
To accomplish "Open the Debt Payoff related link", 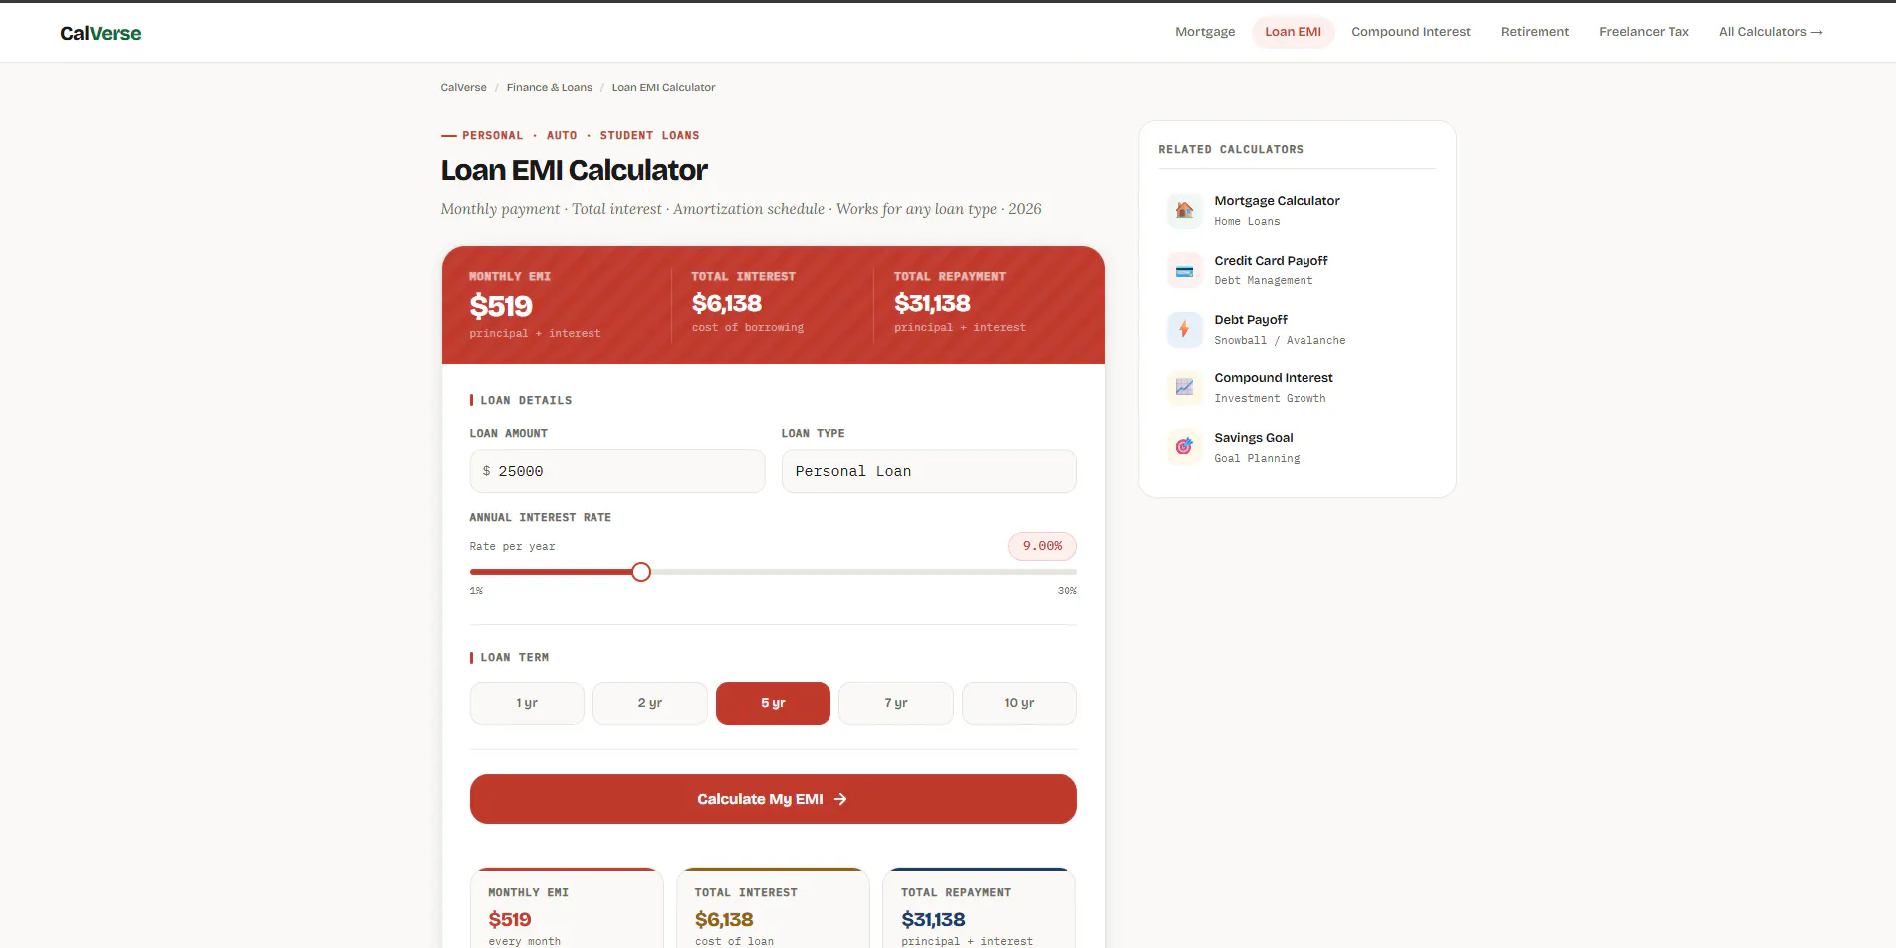I will tap(1298, 329).
